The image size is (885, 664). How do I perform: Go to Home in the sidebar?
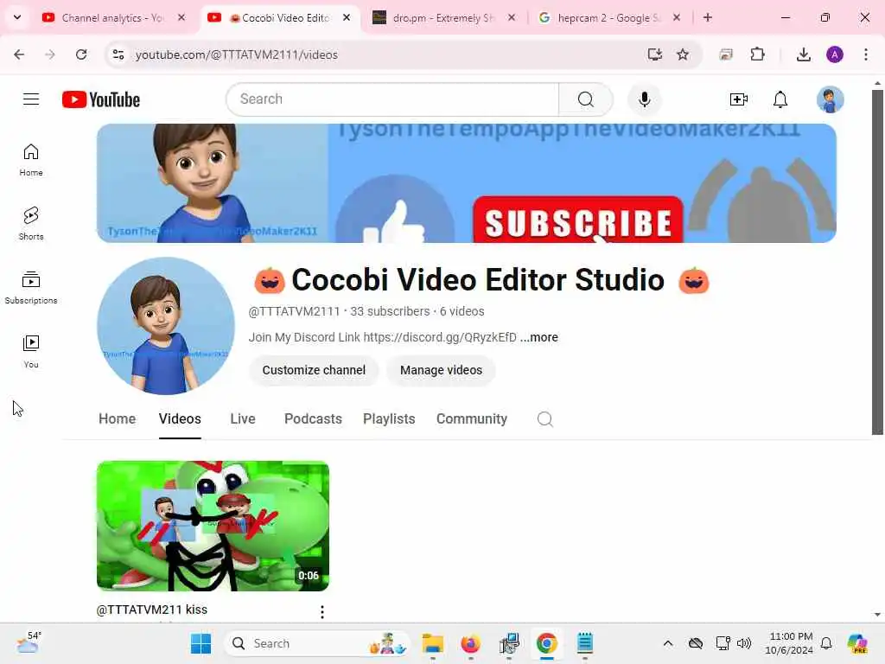click(x=31, y=160)
